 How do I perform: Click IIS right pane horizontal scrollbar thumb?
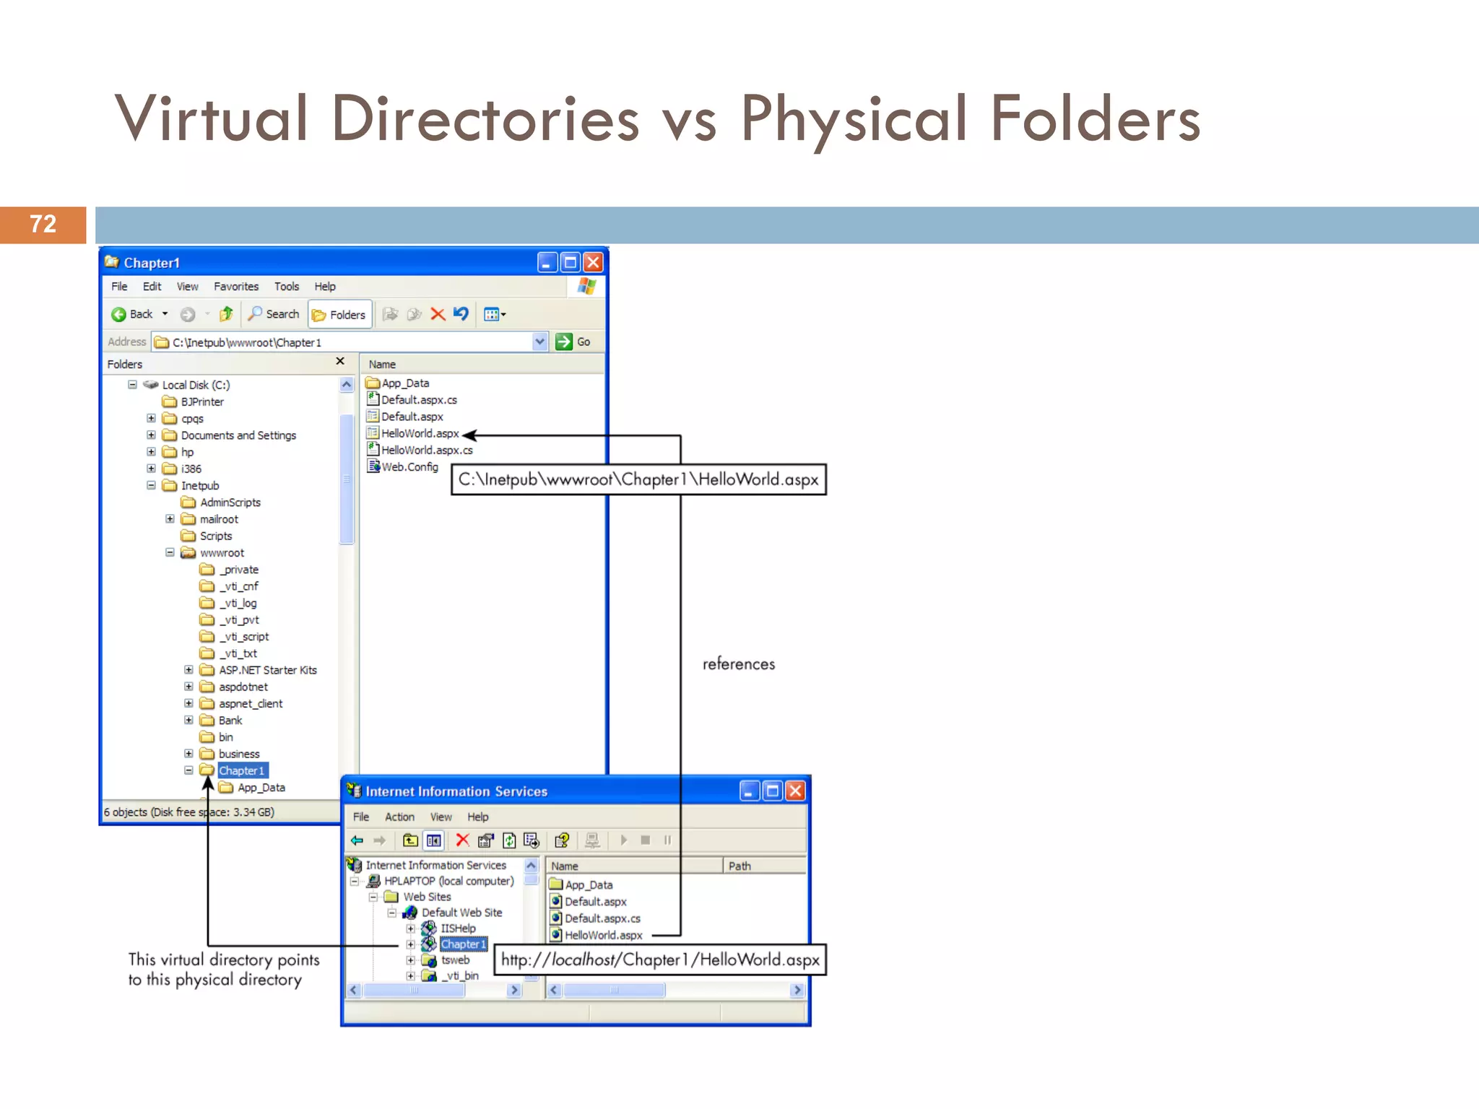pyautogui.click(x=615, y=991)
